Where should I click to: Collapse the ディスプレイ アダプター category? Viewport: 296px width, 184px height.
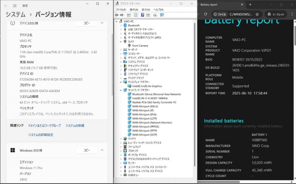121,82
